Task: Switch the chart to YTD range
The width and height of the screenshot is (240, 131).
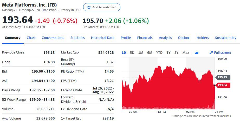Action: tap(159, 53)
